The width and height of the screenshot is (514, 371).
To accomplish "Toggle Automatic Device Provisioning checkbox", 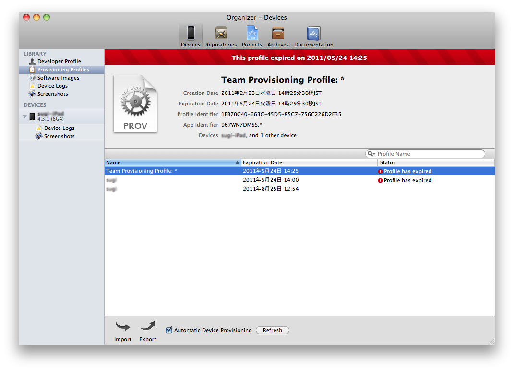I will coord(169,330).
